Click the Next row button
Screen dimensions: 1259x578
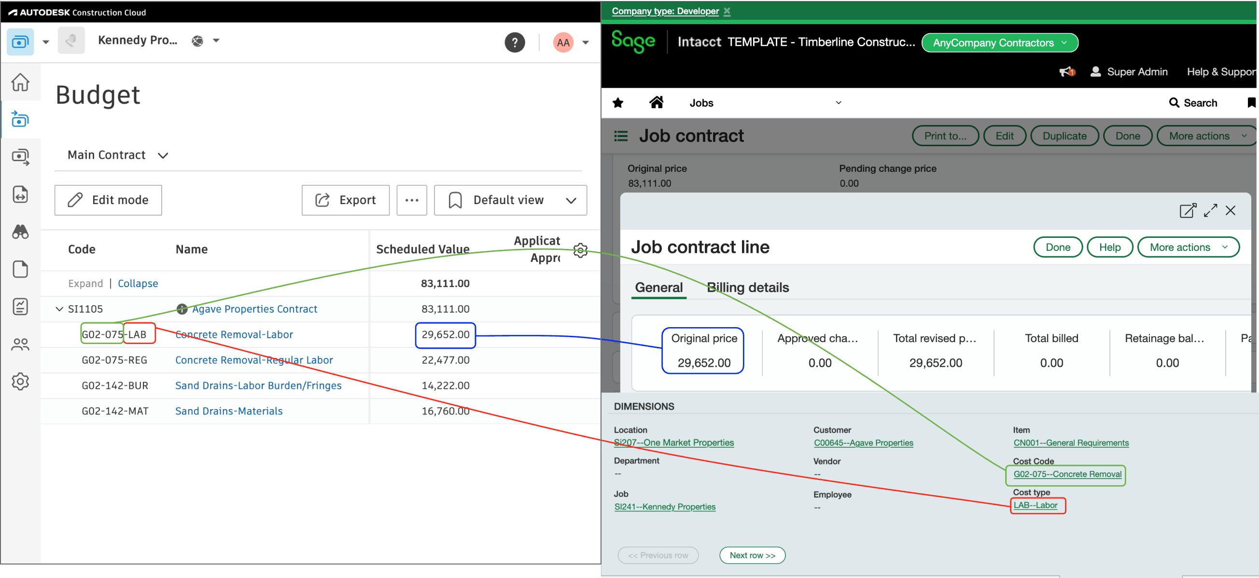(x=752, y=555)
